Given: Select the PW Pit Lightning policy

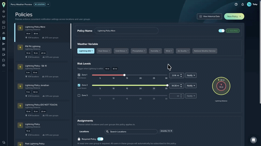Looking at the screenshot, I should coord(42,52).
